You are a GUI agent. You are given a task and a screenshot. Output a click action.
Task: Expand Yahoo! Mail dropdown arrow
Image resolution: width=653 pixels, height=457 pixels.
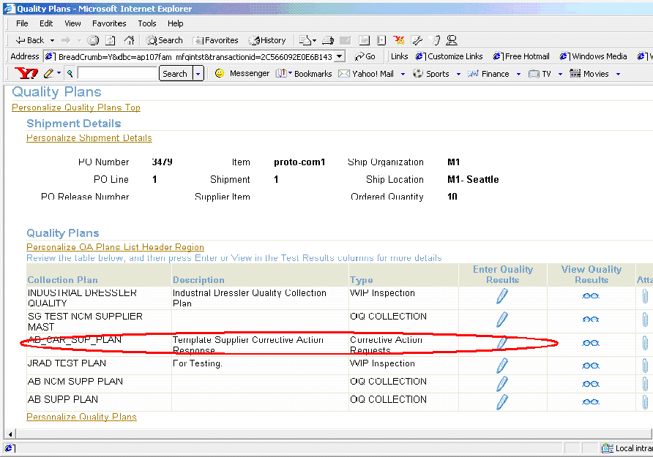pos(403,74)
